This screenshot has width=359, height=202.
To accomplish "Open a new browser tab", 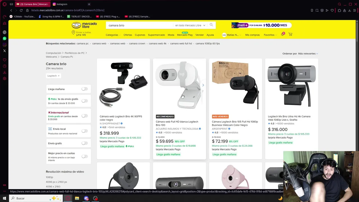I will (x=89, y=4).
